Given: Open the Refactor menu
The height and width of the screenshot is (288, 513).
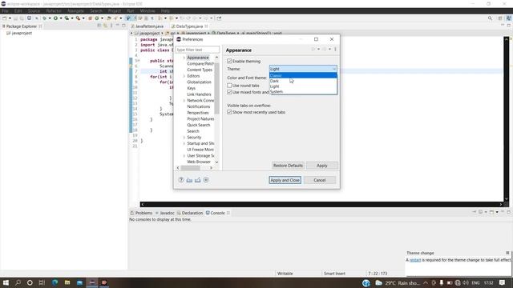Looking at the screenshot, I should pyautogui.click(x=54, y=10).
